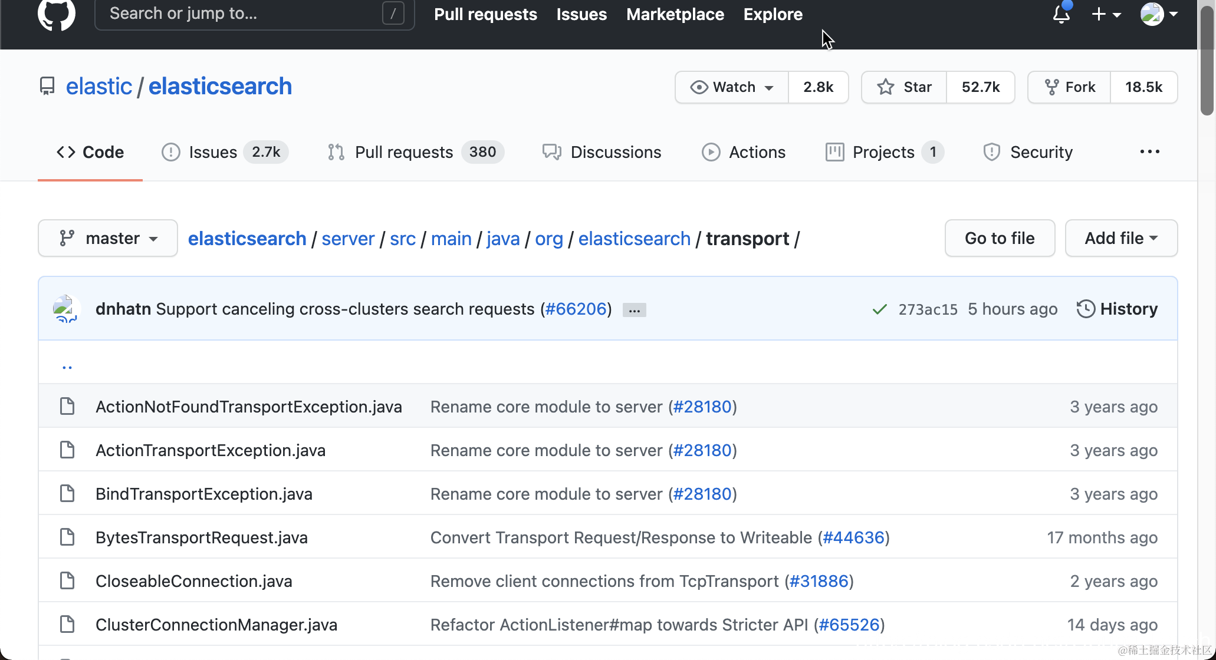Open commit 273ac15
Viewport: 1216px width, 660px height.
click(928, 309)
